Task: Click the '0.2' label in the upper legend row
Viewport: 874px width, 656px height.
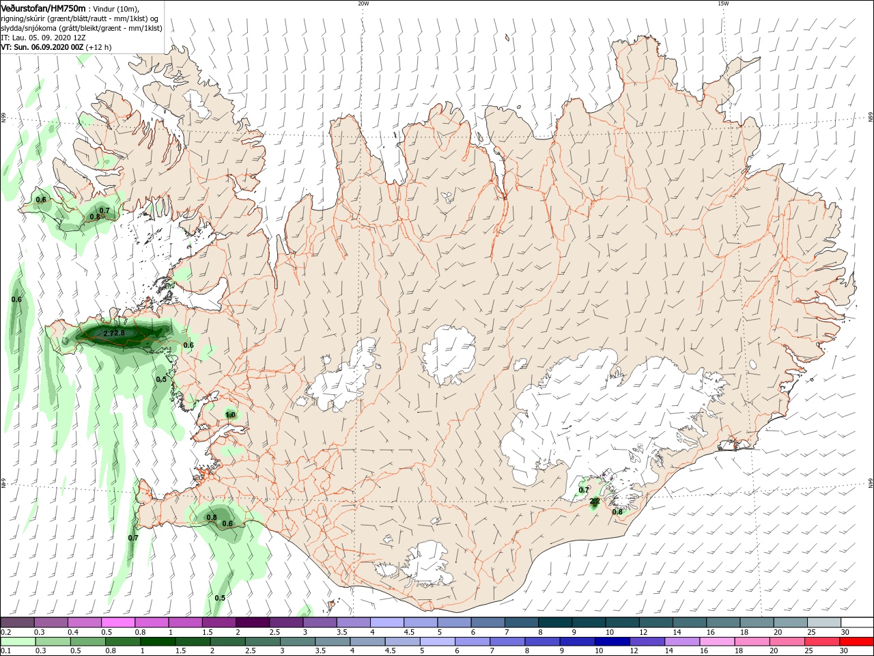Action: pos(6,632)
